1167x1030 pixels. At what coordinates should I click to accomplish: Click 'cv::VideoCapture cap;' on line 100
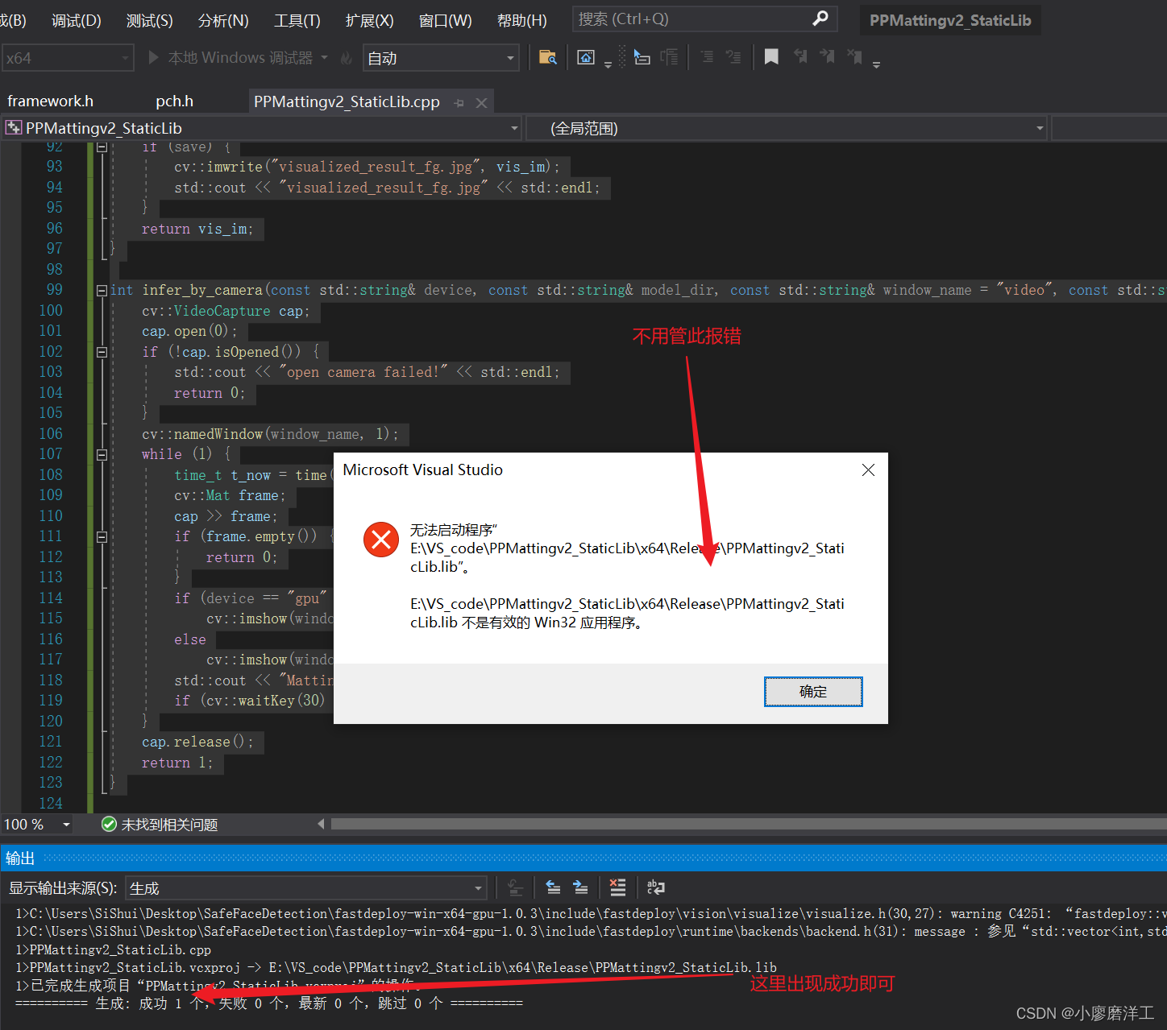[226, 311]
